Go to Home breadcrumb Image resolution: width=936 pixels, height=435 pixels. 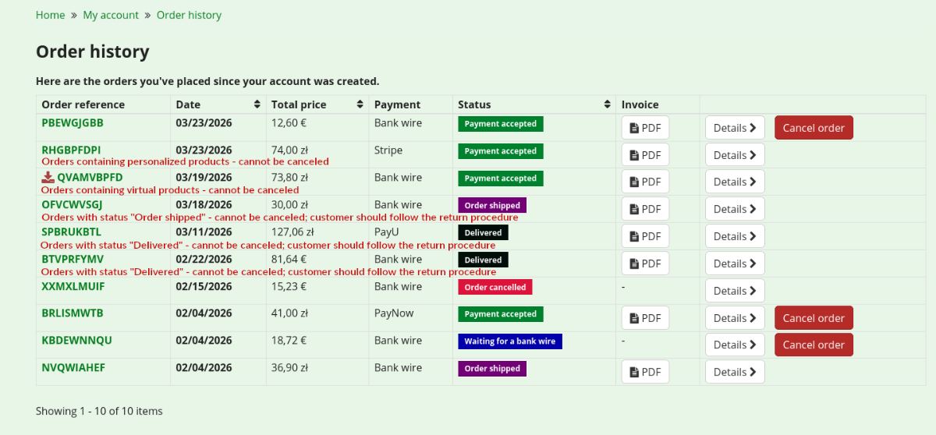[x=51, y=15]
